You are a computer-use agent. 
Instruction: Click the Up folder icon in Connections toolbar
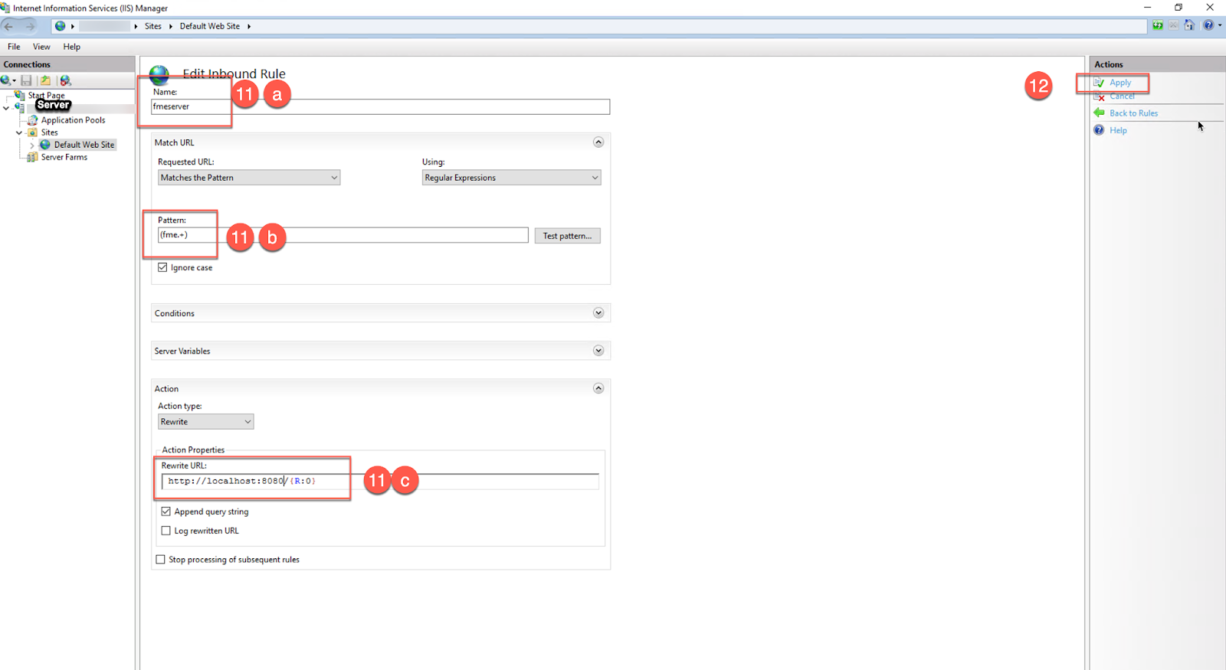pos(45,80)
